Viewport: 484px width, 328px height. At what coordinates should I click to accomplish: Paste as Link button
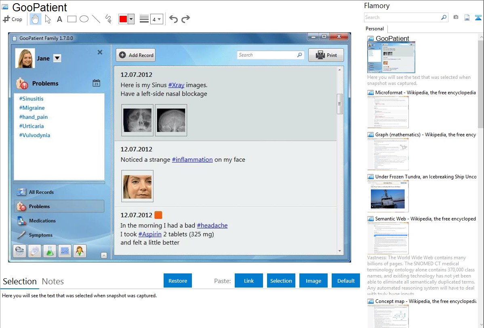249,281
